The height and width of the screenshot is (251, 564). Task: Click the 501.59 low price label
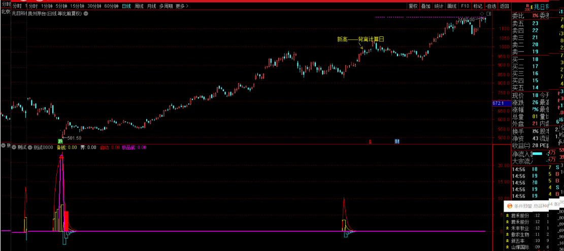74,138
